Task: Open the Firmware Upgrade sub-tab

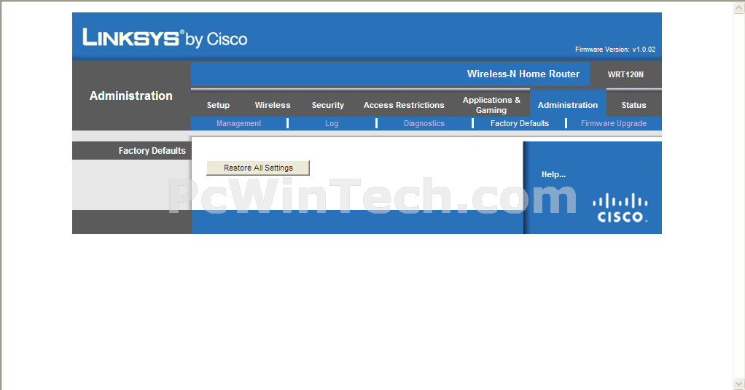Action: pyautogui.click(x=613, y=123)
